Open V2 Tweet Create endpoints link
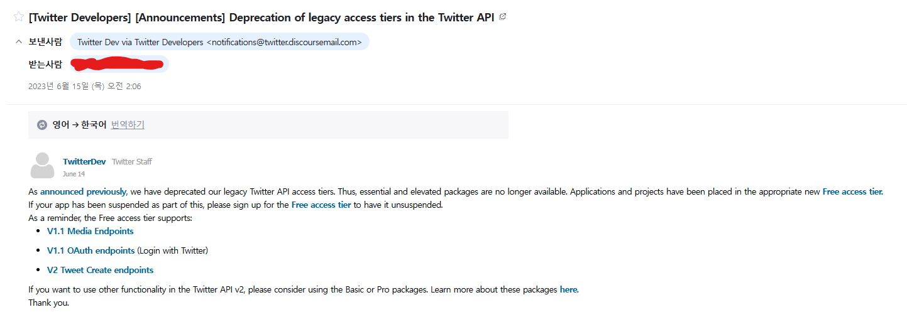This screenshot has width=907, height=317. (101, 270)
